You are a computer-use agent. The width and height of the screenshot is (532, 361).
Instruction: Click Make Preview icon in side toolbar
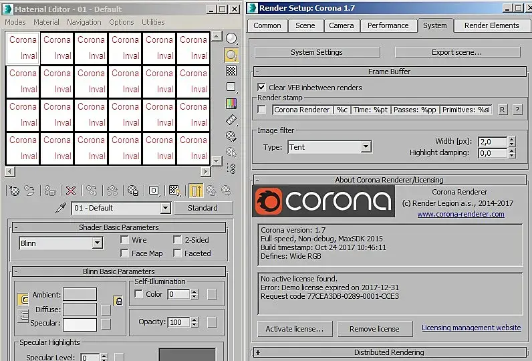click(x=231, y=120)
